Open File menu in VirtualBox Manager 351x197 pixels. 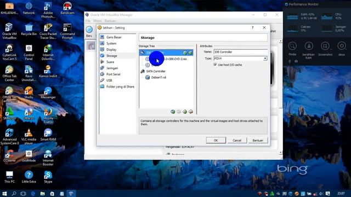[x=88, y=21]
